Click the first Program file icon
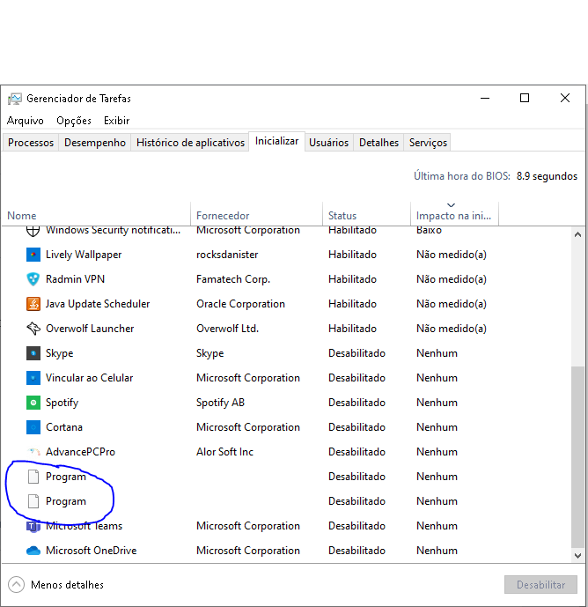588x607 pixels. [33, 477]
